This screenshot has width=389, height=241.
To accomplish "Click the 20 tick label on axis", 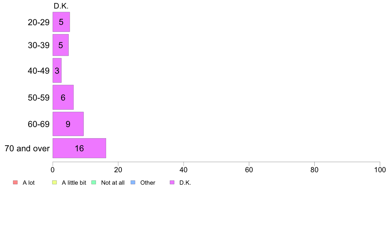I will [118, 170].
